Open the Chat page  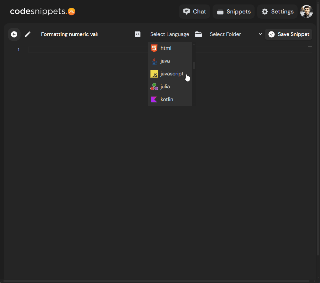click(x=195, y=12)
